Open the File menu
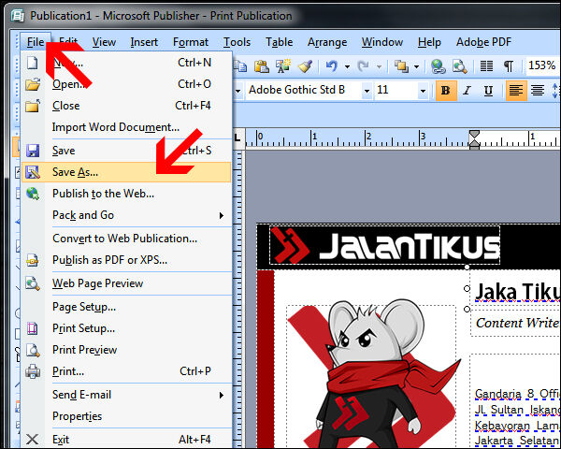The image size is (561, 449). coord(36,42)
